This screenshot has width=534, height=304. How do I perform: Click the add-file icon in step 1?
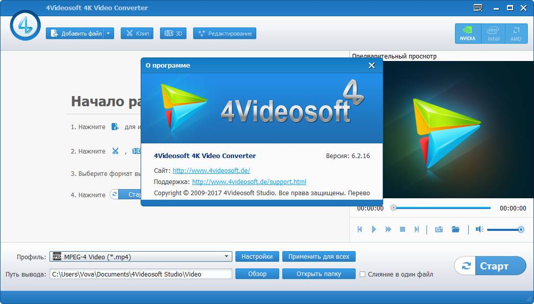pyautogui.click(x=115, y=127)
